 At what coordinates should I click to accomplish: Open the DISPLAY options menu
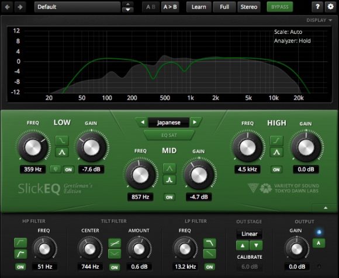(x=319, y=20)
